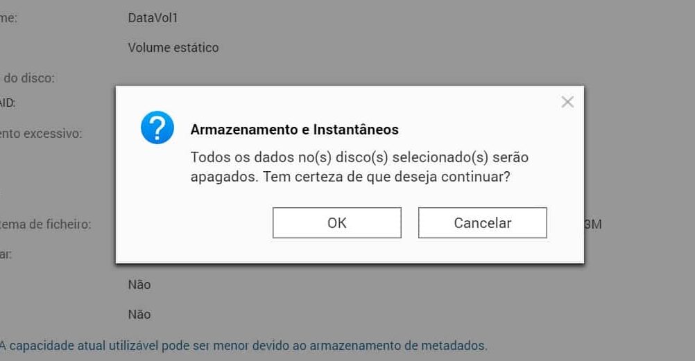Image resolution: width=695 pixels, height=361 pixels.
Task: Click the 'Volume estático' value
Action: tap(173, 48)
